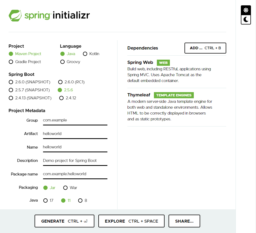Screen dimensions: 256x233
Task: Switch to light theme using sun icon
Action: [246, 10]
